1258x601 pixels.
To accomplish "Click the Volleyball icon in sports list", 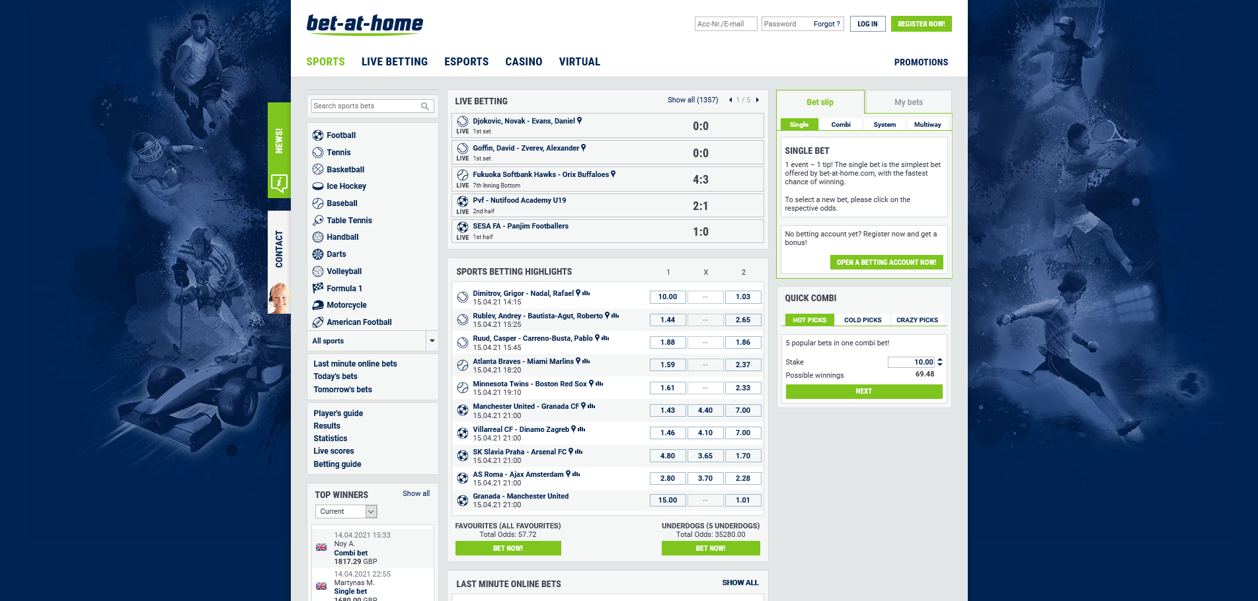I will (x=318, y=271).
